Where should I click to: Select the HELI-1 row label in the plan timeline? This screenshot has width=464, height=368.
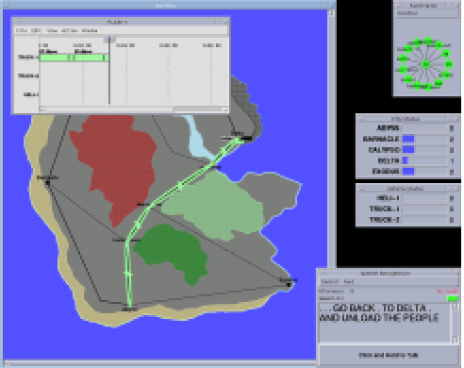(31, 94)
